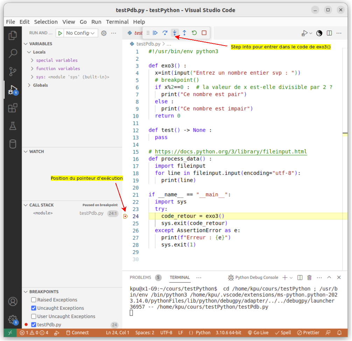Open the Terminal menu
This screenshot has height=341, width=352.
117,22
